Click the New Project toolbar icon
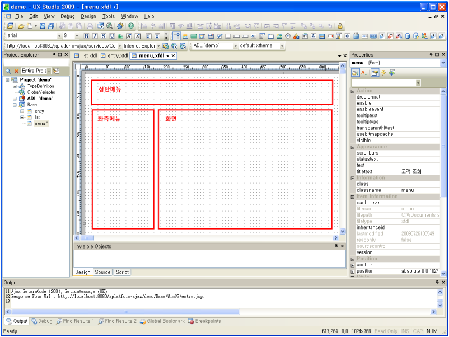The image size is (449, 337). pos(11,26)
